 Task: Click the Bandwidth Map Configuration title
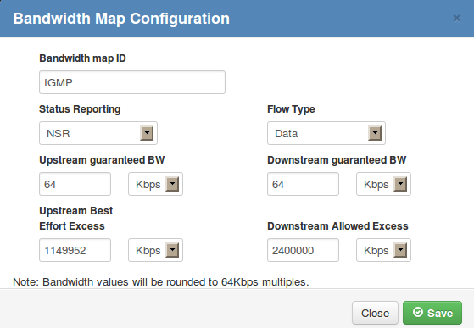[x=121, y=19]
